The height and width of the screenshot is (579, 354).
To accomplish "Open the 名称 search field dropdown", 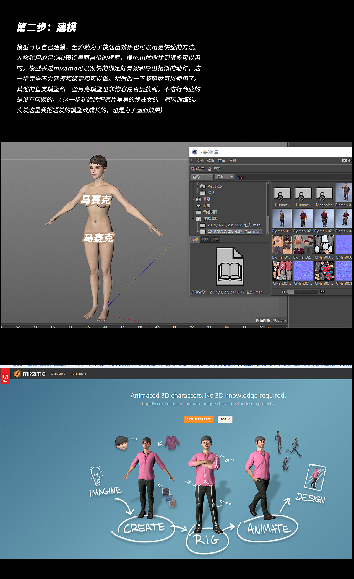I will pyautogui.click(x=202, y=177).
